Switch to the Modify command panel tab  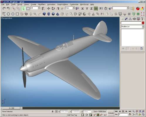[x=126, y=19]
